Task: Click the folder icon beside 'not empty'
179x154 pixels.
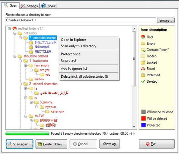Action: click(20, 33)
